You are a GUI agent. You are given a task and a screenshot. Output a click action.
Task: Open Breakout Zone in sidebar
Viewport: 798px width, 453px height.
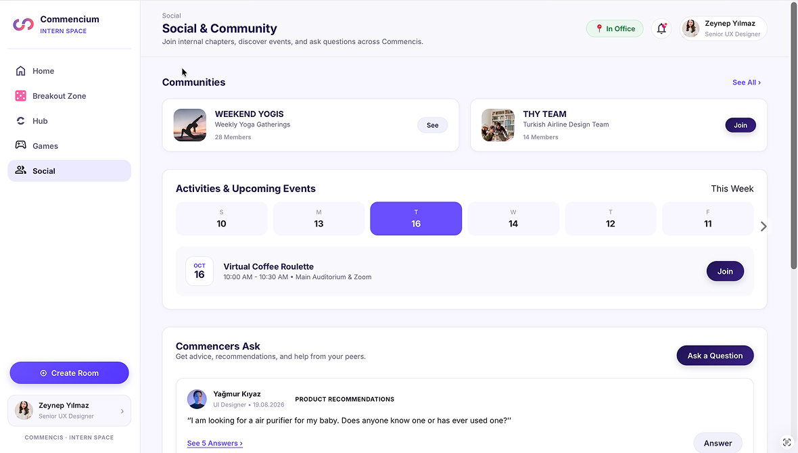point(69,96)
